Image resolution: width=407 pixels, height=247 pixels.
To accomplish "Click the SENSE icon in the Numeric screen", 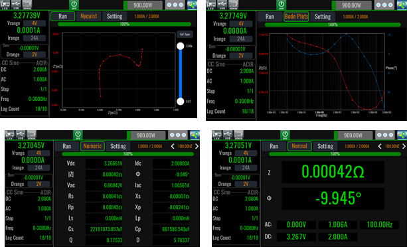I will pos(31,135).
